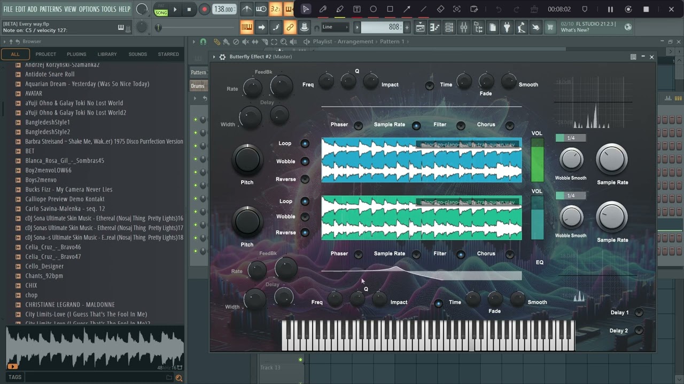Start playback with the FL Studio play button
The image size is (684, 384).
[x=175, y=9]
